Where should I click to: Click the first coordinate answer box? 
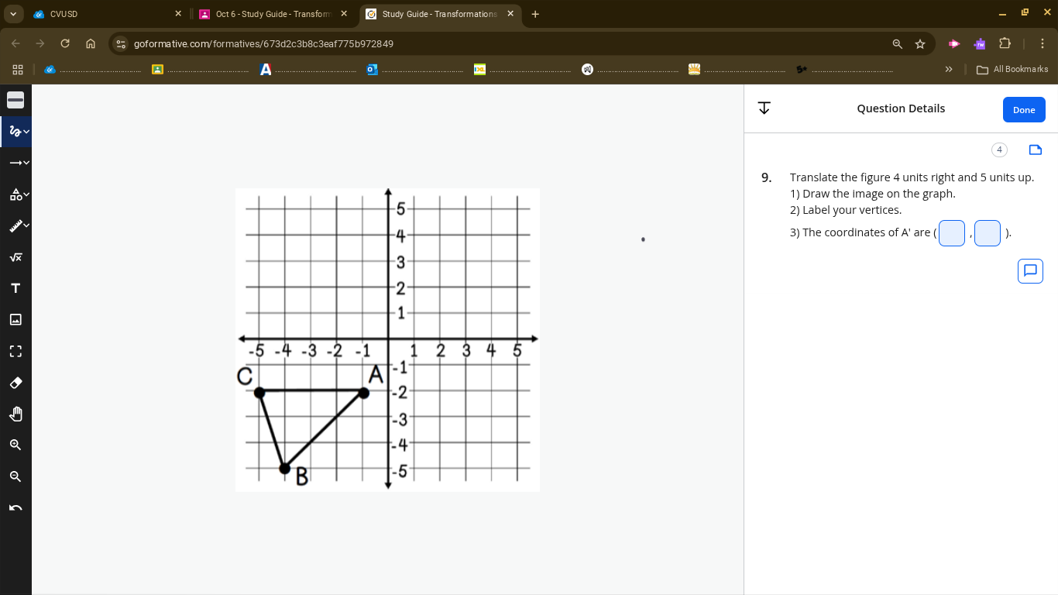pos(951,233)
